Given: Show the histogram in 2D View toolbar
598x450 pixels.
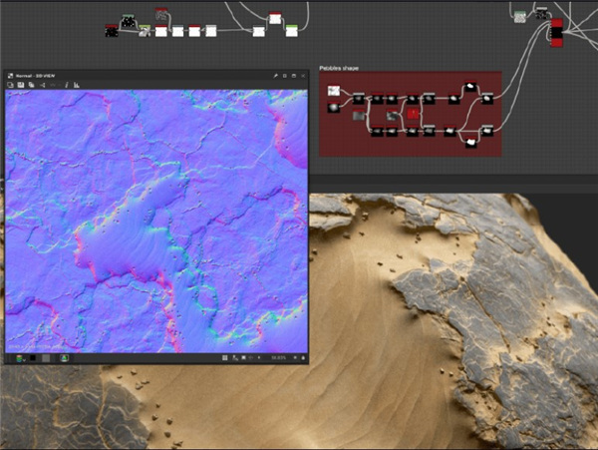Looking at the screenshot, I should (77, 86).
